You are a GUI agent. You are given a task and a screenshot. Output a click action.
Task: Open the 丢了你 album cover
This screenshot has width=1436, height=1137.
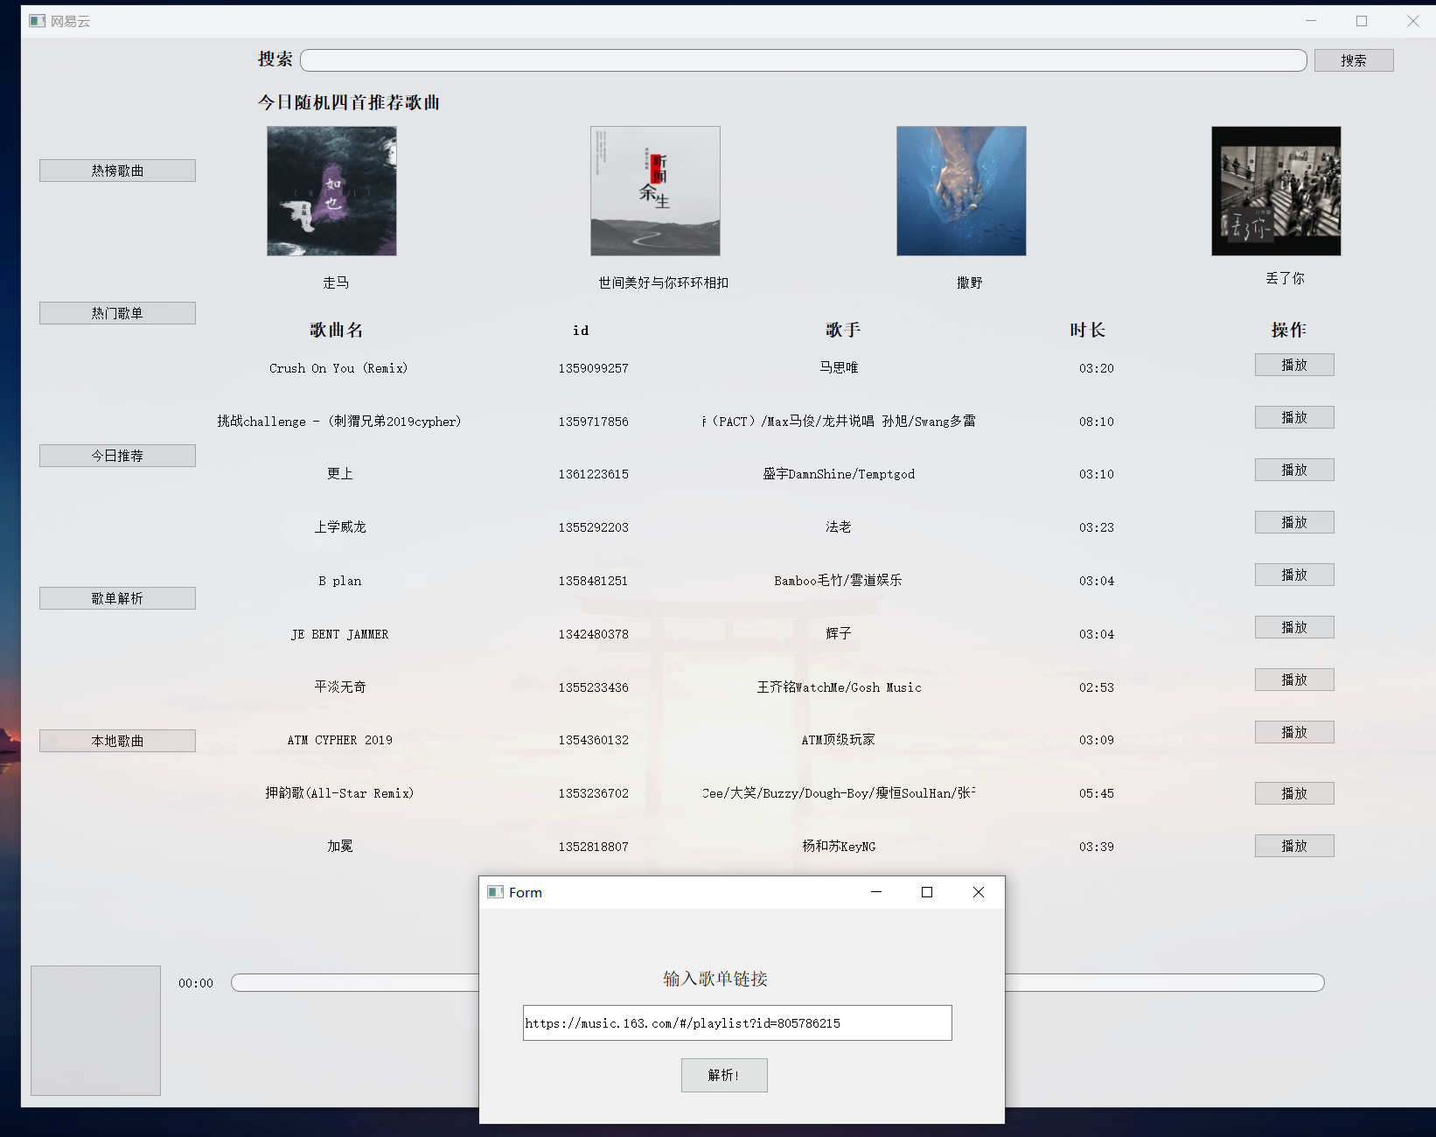coord(1275,191)
